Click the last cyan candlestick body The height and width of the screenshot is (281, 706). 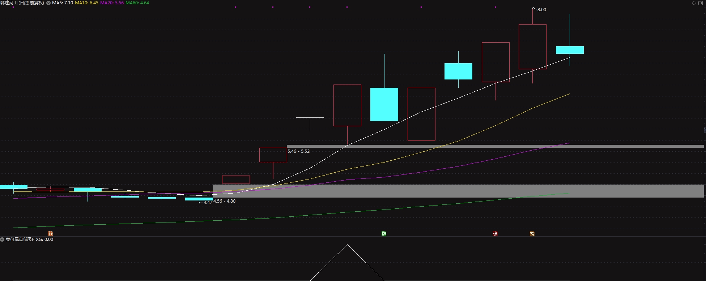tap(570, 50)
